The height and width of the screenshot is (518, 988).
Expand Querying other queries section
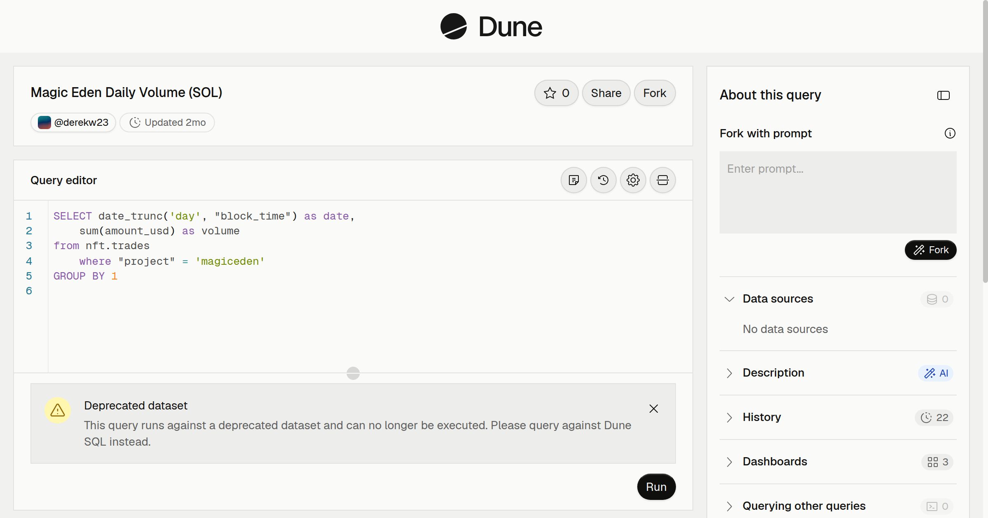point(729,506)
